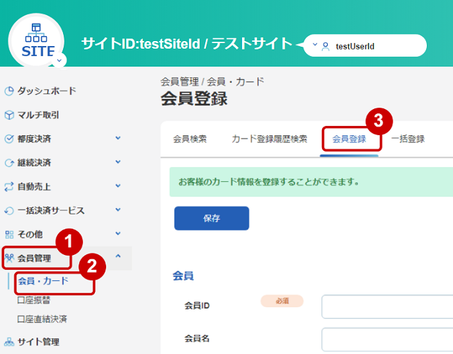Switch to the カード登録履歴検索 tab
This screenshot has width=453, height=354.
pos(269,139)
